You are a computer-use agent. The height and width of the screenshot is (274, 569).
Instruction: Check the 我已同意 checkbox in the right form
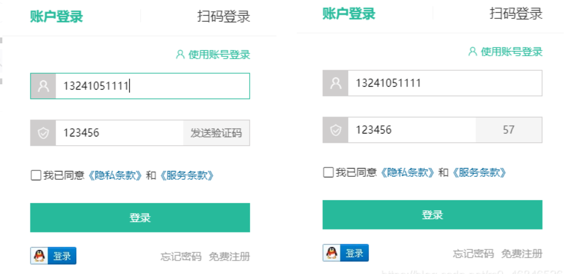pos(328,173)
